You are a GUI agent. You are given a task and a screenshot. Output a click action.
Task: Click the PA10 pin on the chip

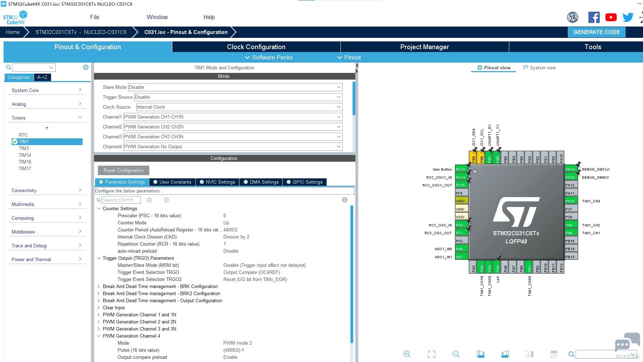point(571,201)
